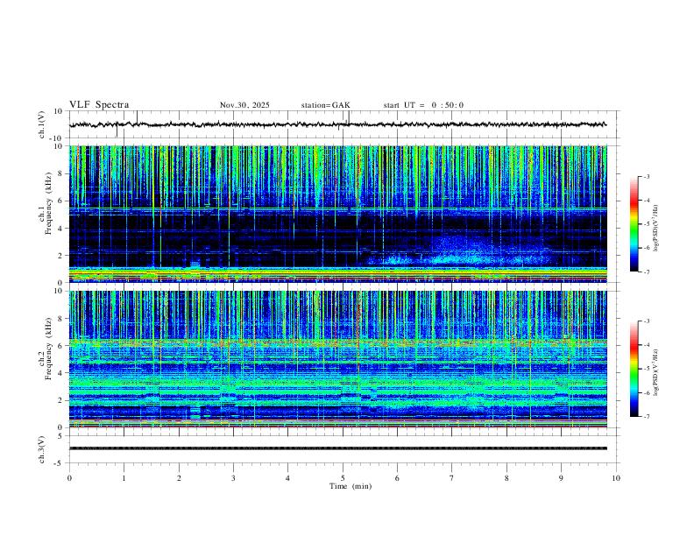Click the '5' tick on time axis
The image size is (694, 536).
point(343,478)
